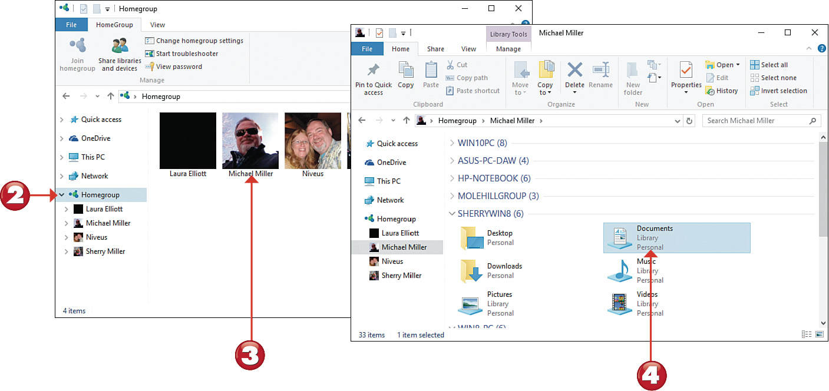Open Niveus photo thumbnail in Homegroup window
The width and height of the screenshot is (829, 391).
[313, 141]
